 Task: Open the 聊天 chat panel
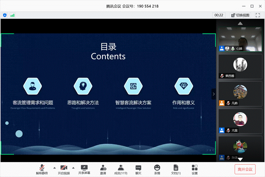click(138, 169)
